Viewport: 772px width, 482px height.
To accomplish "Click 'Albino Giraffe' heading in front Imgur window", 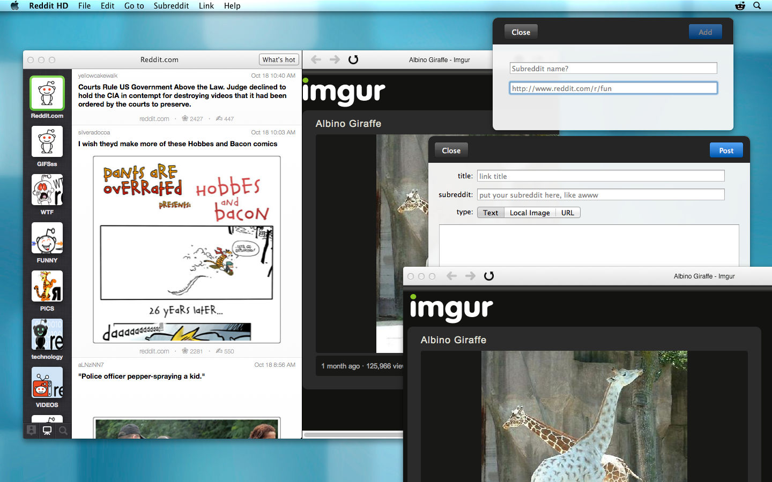I will tap(454, 340).
